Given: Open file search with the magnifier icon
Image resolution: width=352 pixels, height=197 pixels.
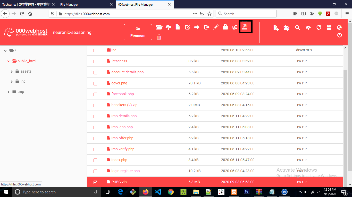Looking at the screenshot, I should [x=298, y=27].
